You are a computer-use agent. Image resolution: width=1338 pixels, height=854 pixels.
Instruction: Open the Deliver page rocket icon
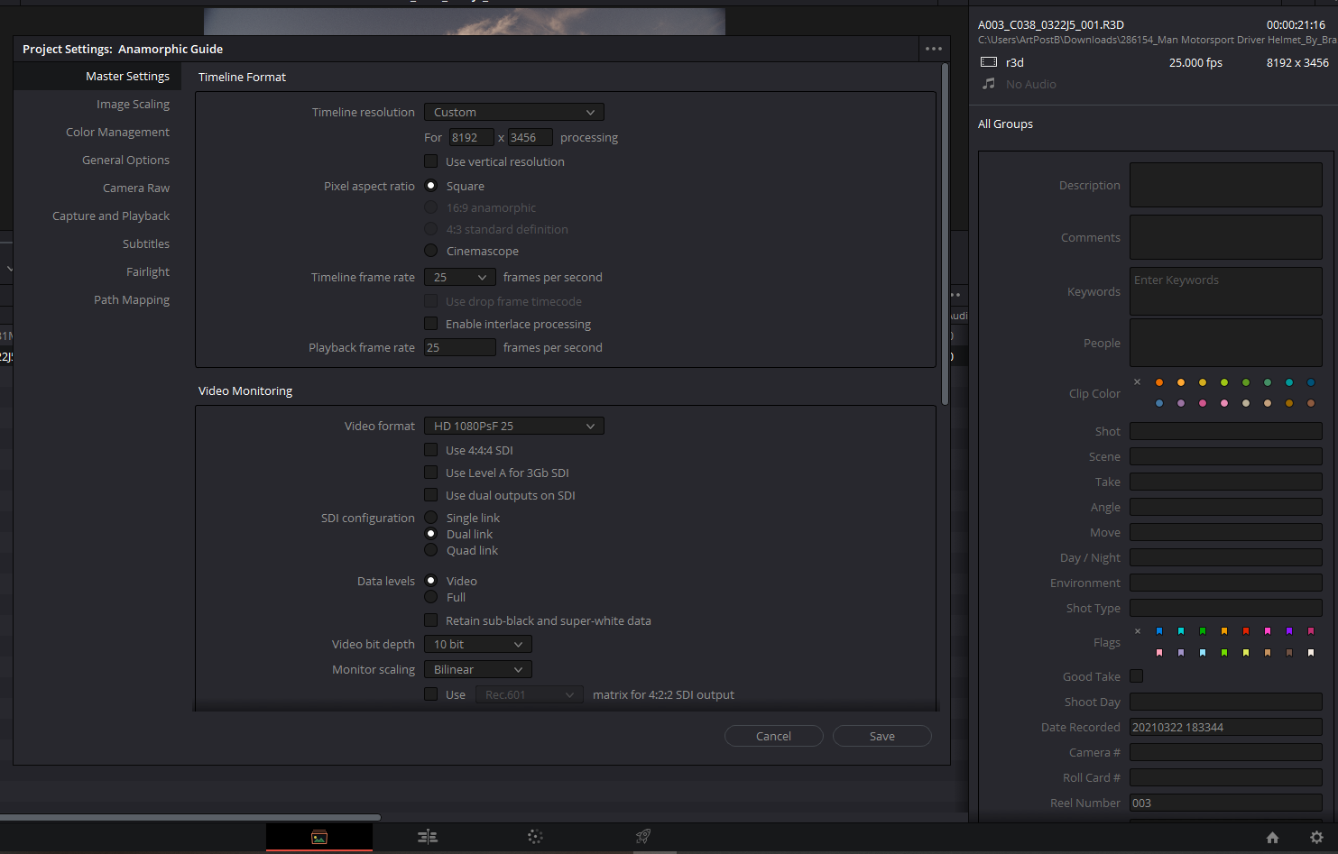coord(642,837)
